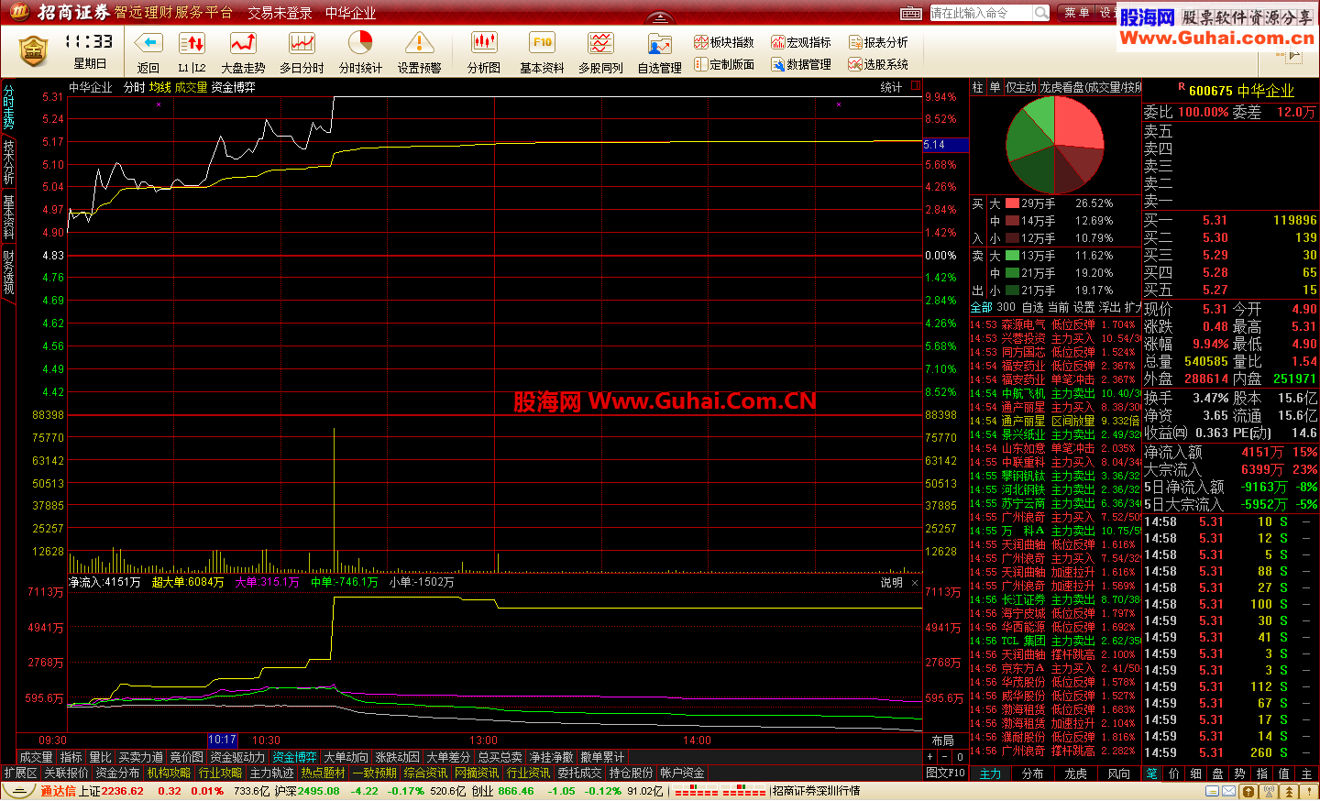Select the 笔 tick detail tab
1320x801 pixels.
[1152, 774]
